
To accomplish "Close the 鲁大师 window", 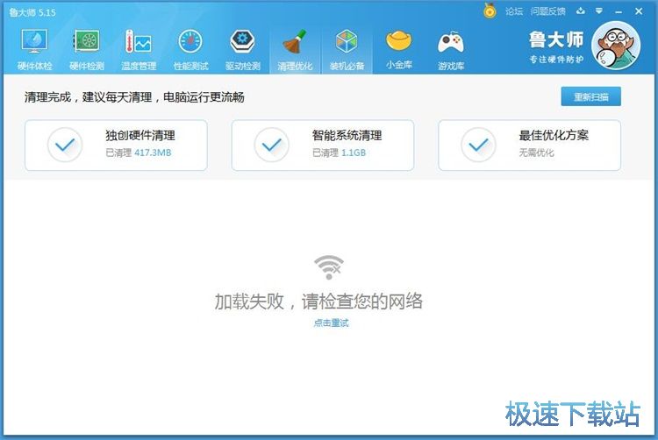I will [639, 11].
